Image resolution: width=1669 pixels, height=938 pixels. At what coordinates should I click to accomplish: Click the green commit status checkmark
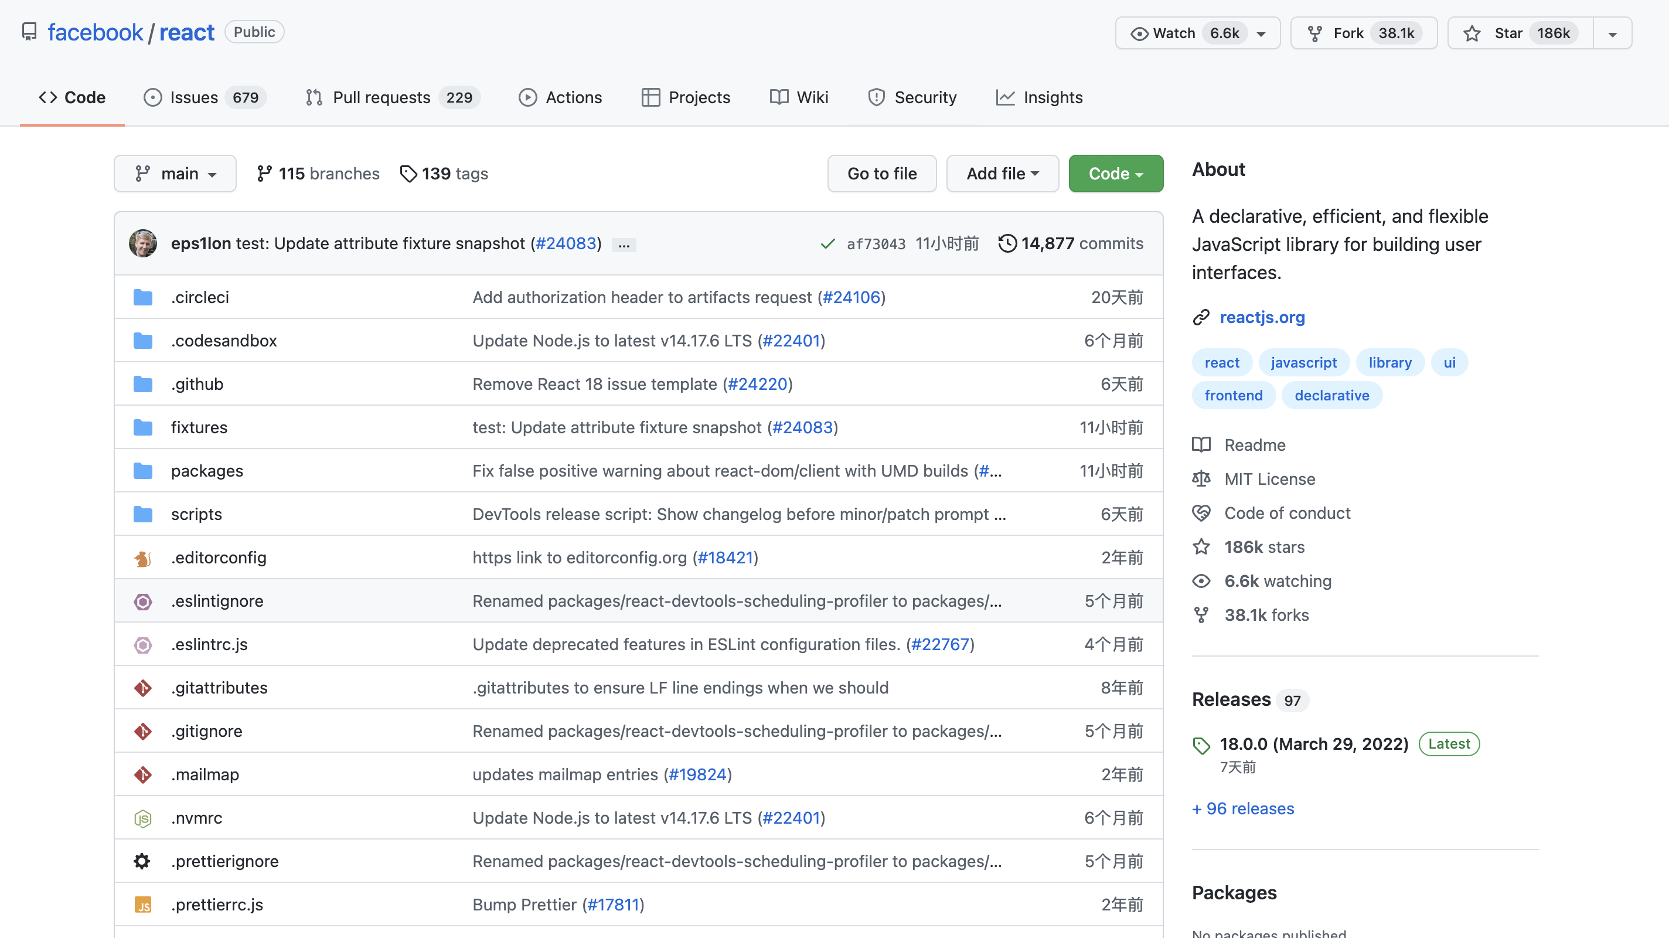827,244
